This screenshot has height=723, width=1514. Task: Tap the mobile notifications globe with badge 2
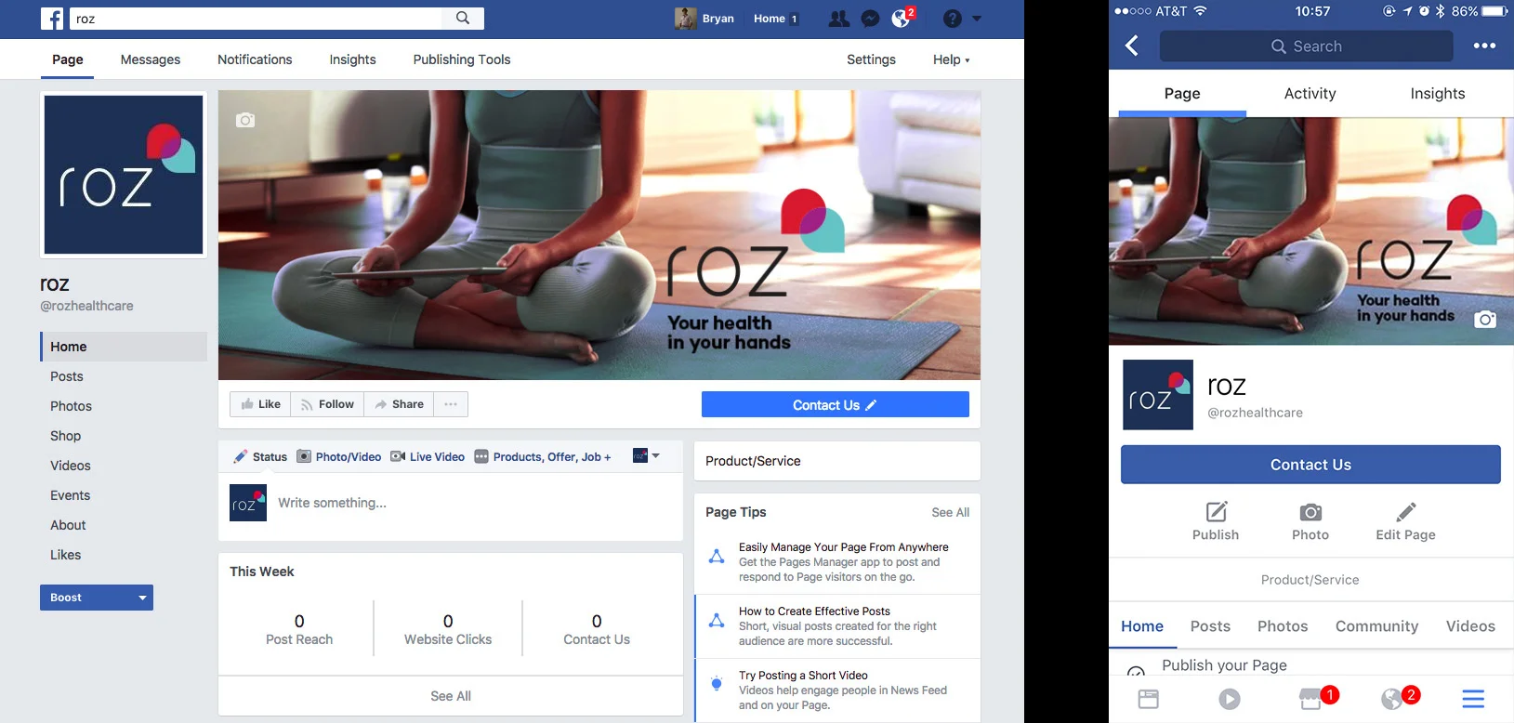coord(1399,698)
